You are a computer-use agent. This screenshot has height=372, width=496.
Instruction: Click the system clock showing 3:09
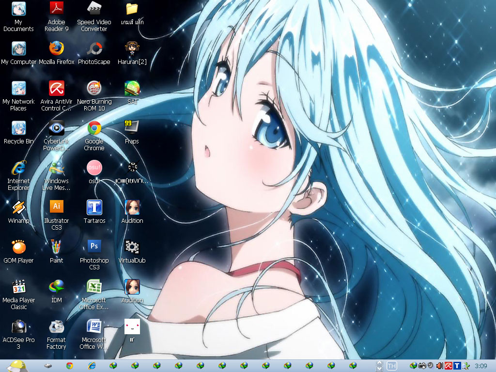pos(481,366)
